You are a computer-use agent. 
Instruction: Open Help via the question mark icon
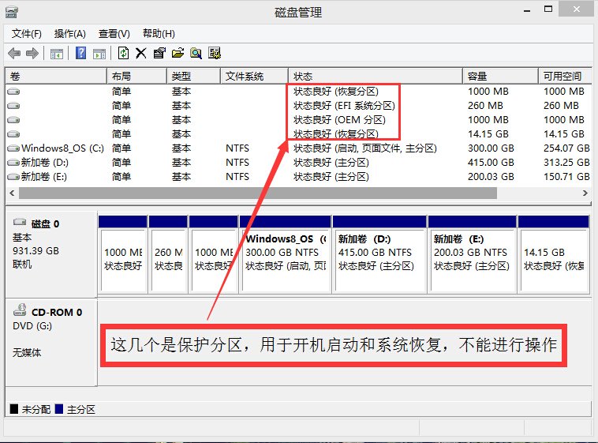(x=80, y=53)
